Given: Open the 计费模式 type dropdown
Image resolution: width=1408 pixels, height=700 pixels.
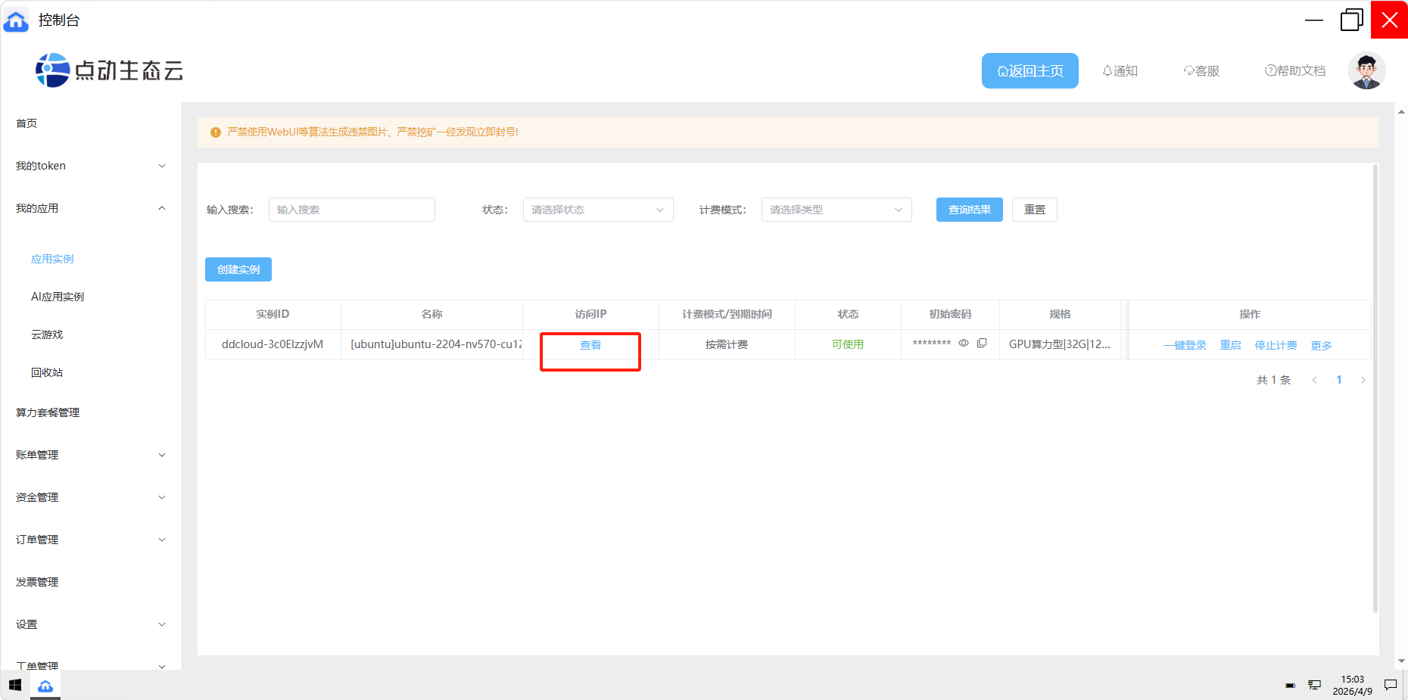Looking at the screenshot, I should pyautogui.click(x=836, y=210).
